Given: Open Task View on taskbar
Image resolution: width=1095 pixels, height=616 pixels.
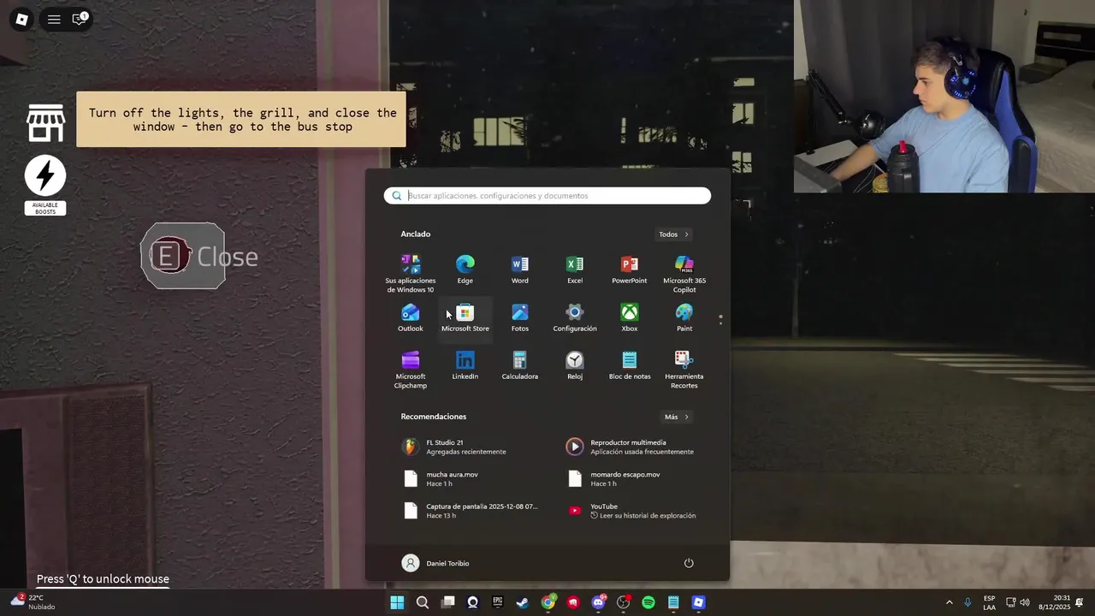Looking at the screenshot, I should pyautogui.click(x=447, y=602).
